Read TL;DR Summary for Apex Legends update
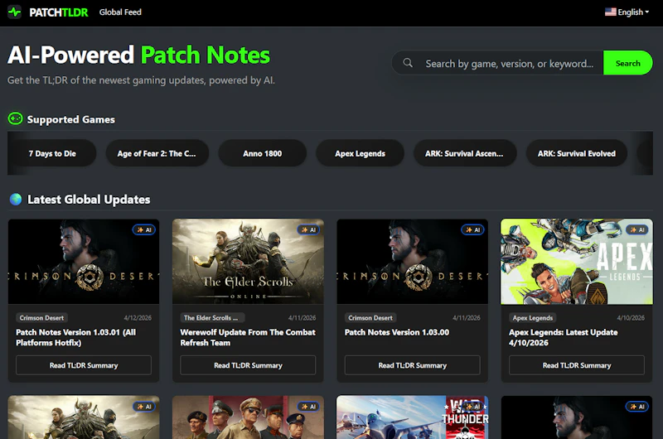 tap(577, 365)
